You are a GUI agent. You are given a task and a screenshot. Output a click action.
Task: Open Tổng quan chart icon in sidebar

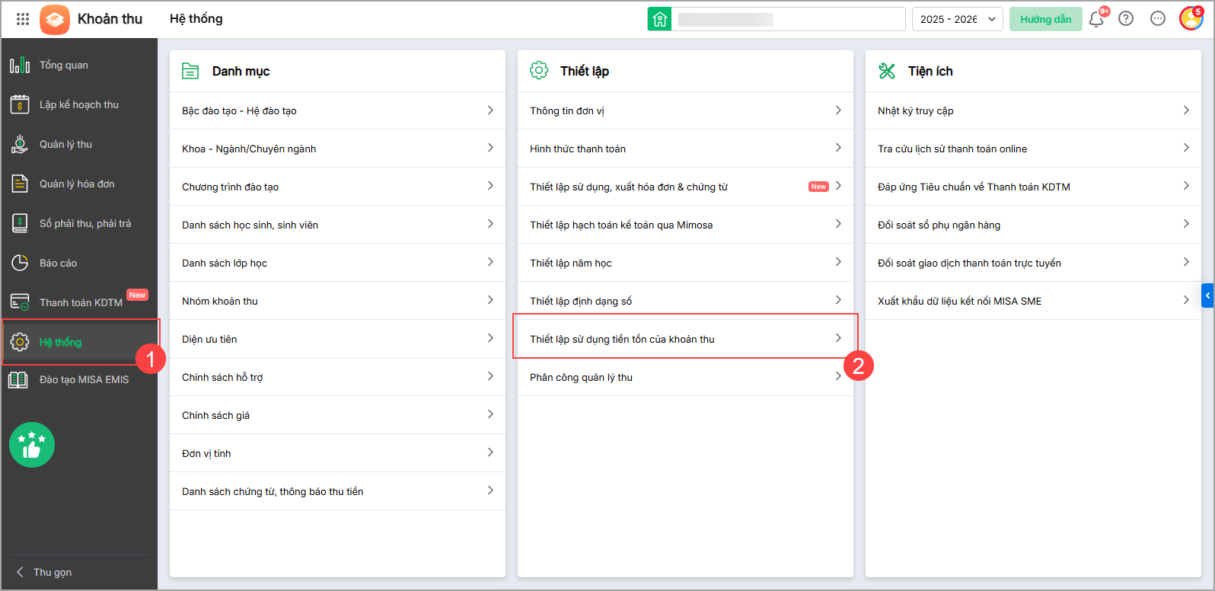pyautogui.click(x=20, y=65)
